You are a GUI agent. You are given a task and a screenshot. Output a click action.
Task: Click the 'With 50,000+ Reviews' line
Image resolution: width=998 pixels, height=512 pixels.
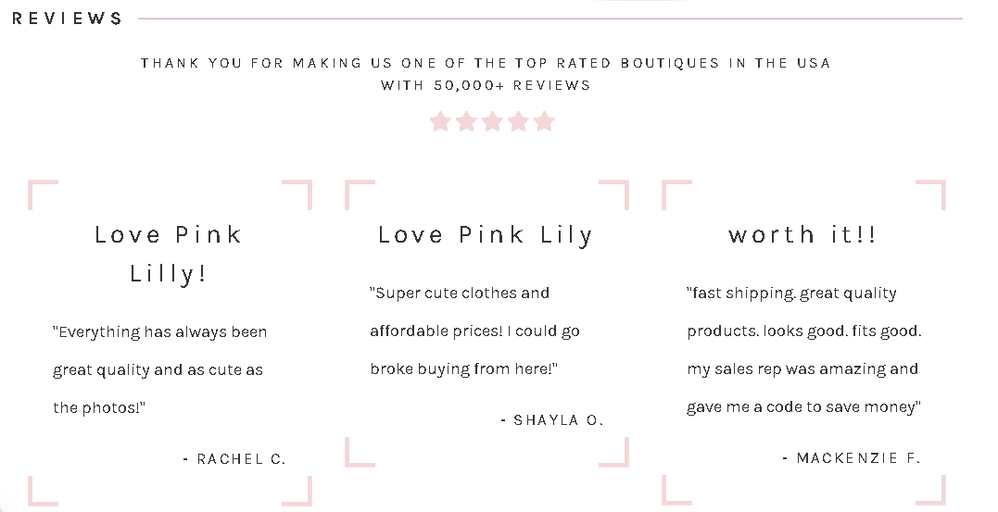(486, 85)
